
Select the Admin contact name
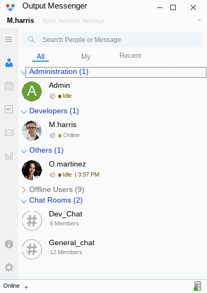(59, 86)
